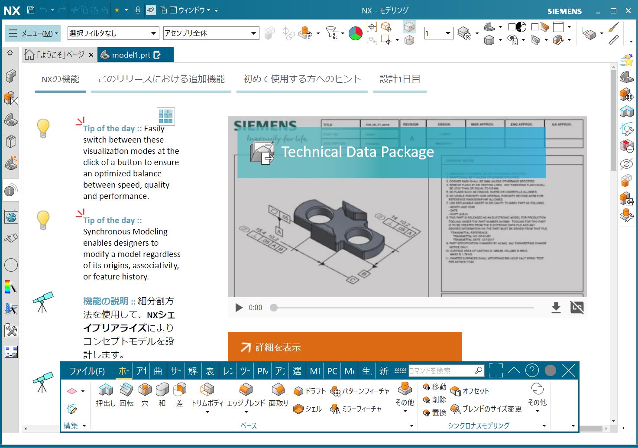Select the 穴 (Hole) feature tool
638x448 pixels.
(145, 395)
